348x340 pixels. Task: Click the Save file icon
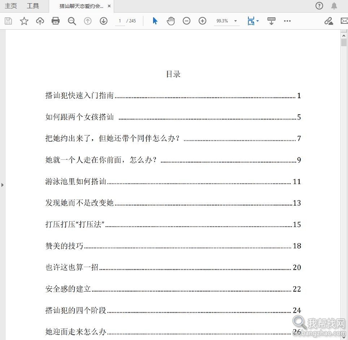point(8,21)
